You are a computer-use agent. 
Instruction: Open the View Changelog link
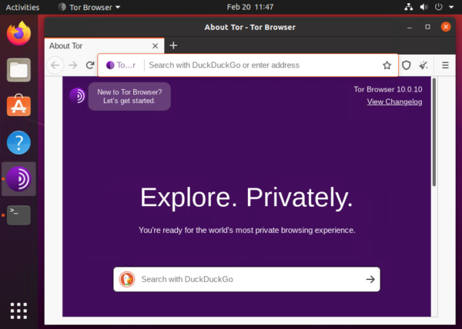(394, 101)
